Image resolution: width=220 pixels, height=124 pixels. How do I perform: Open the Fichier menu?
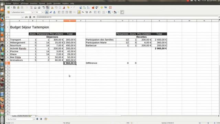pyautogui.click(x=9, y=3)
